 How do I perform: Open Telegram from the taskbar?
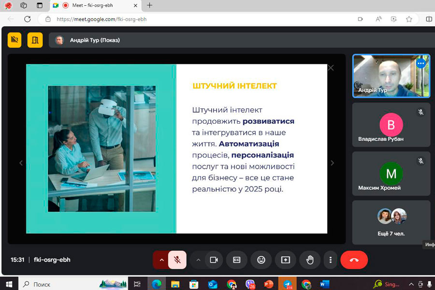pos(287,284)
